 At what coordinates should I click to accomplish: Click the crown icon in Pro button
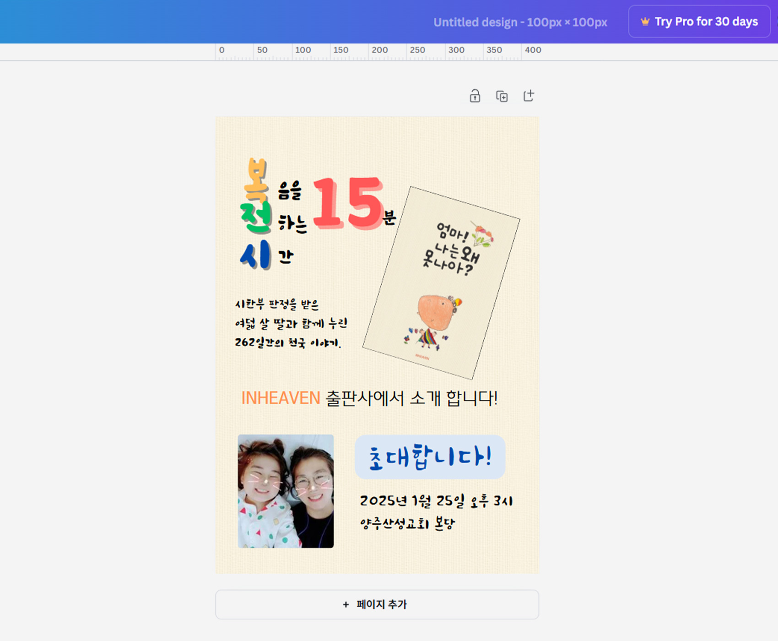[x=645, y=22]
